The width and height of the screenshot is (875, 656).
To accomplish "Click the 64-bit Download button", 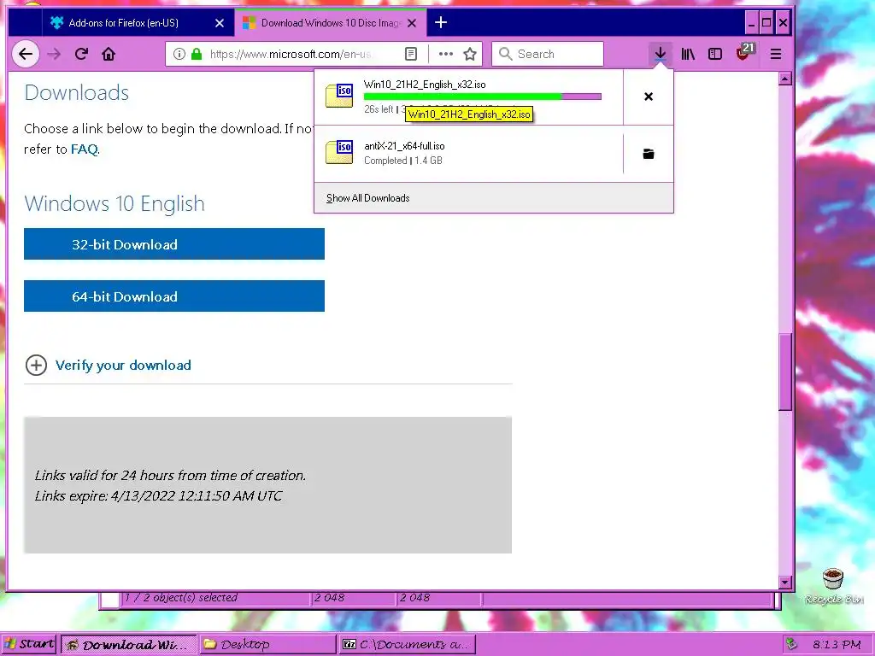I will pyautogui.click(x=174, y=296).
